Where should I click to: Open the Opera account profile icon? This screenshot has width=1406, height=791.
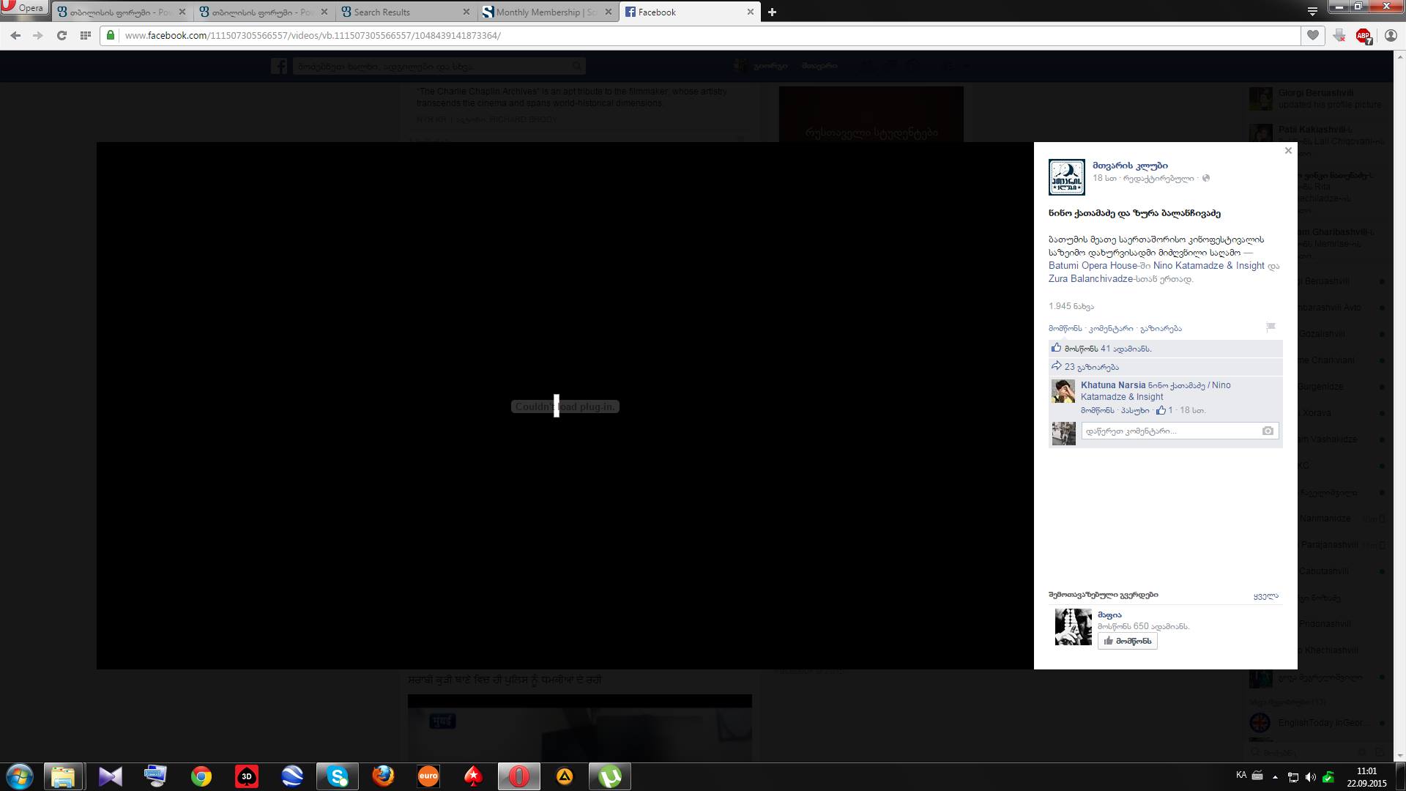tap(1391, 35)
